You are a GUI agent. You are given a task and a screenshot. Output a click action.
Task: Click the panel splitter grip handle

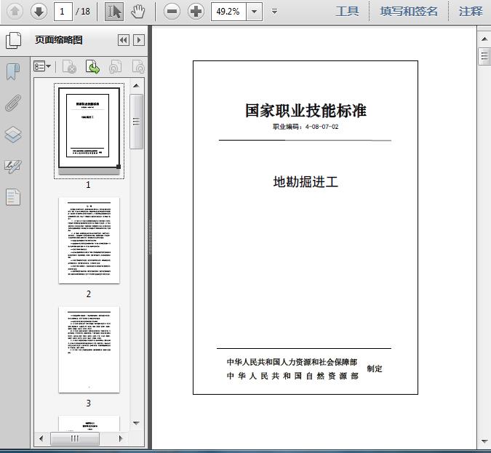click(x=150, y=237)
